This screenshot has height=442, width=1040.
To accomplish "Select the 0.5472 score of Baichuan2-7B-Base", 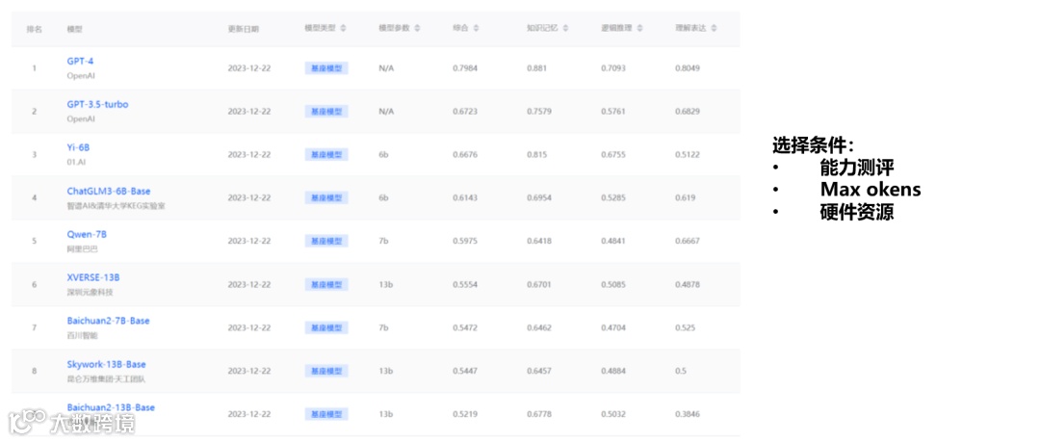I will pyautogui.click(x=465, y=327).
